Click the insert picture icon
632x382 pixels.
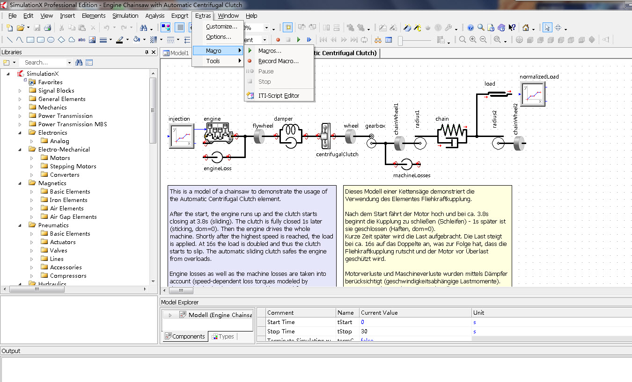click(x=92, y=40)
